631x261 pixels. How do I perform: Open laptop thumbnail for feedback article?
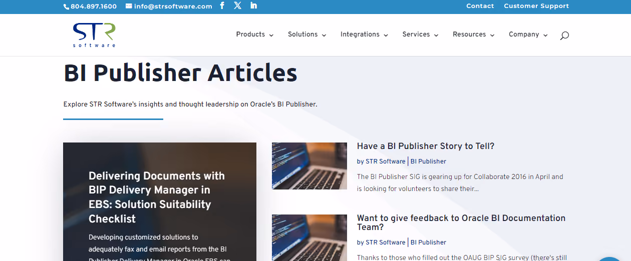pos(309,237)
